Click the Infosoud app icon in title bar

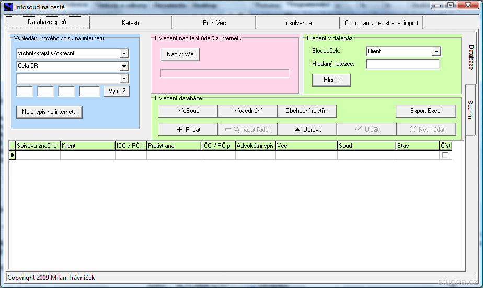8,7
